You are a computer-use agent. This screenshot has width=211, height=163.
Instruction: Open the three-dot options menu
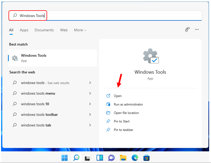coord(197,29)
